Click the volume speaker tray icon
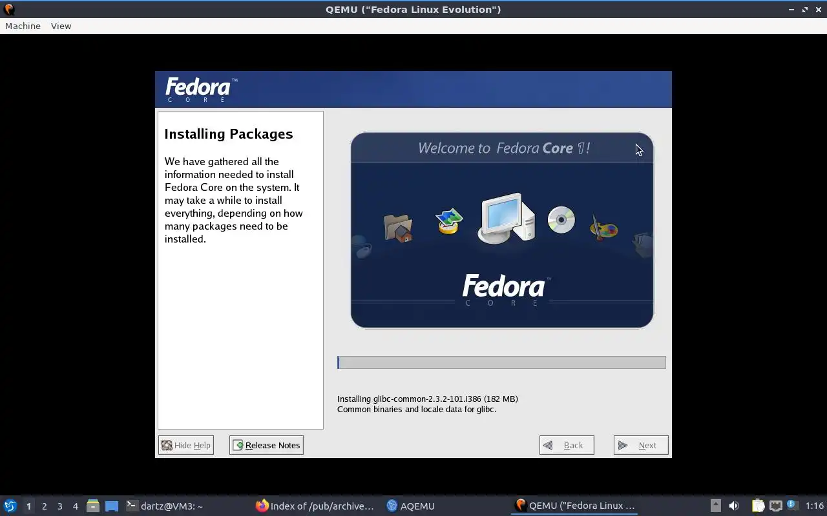Viewport: 827px width, 516px height. click(x=734, y=506)
